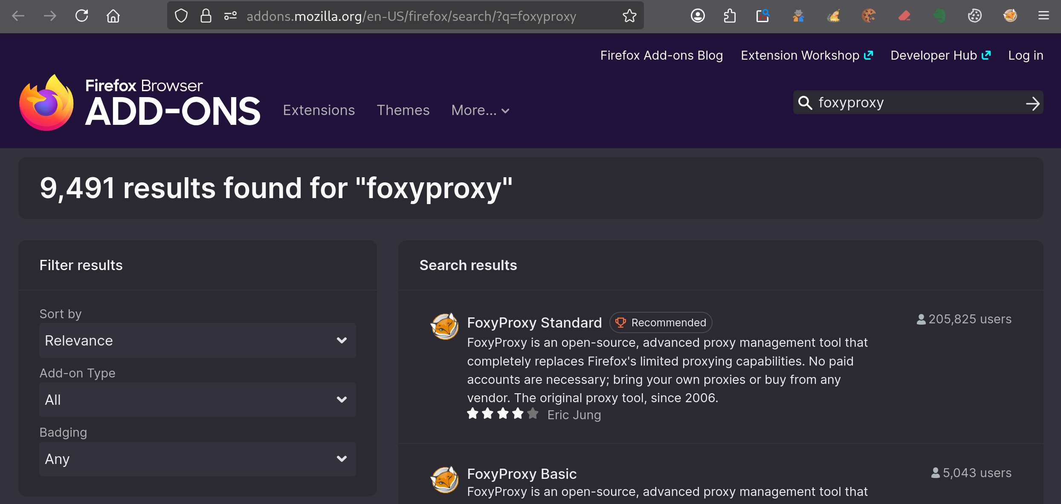Click the brown cookie extension icon
1061x504 pixels.
point(869,16)
